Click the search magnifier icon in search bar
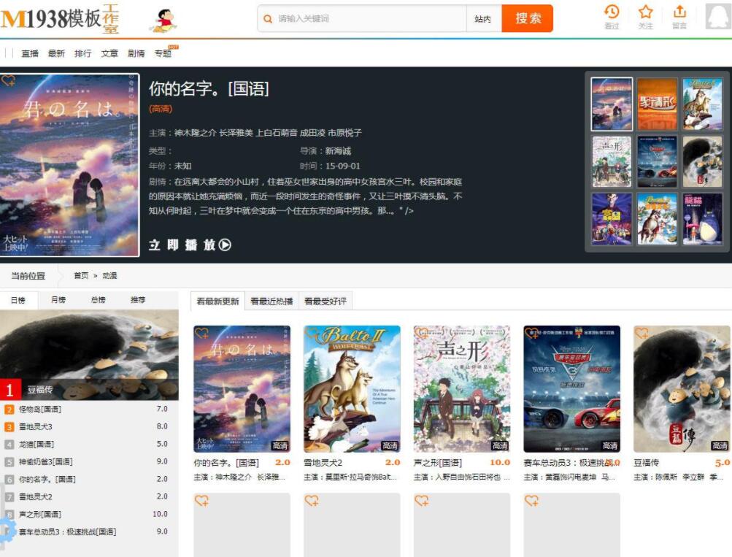Image resolution: width=732 pixels, height=557 pixels. pyautogui.click(x=268, y=18)
